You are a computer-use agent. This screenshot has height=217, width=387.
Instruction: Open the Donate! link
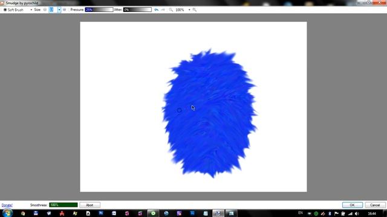pos(7,205)
